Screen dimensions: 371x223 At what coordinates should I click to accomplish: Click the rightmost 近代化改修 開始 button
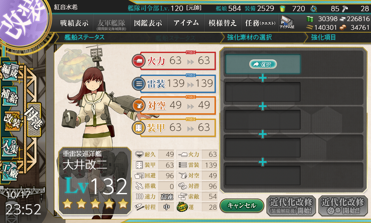click(343, 206)
